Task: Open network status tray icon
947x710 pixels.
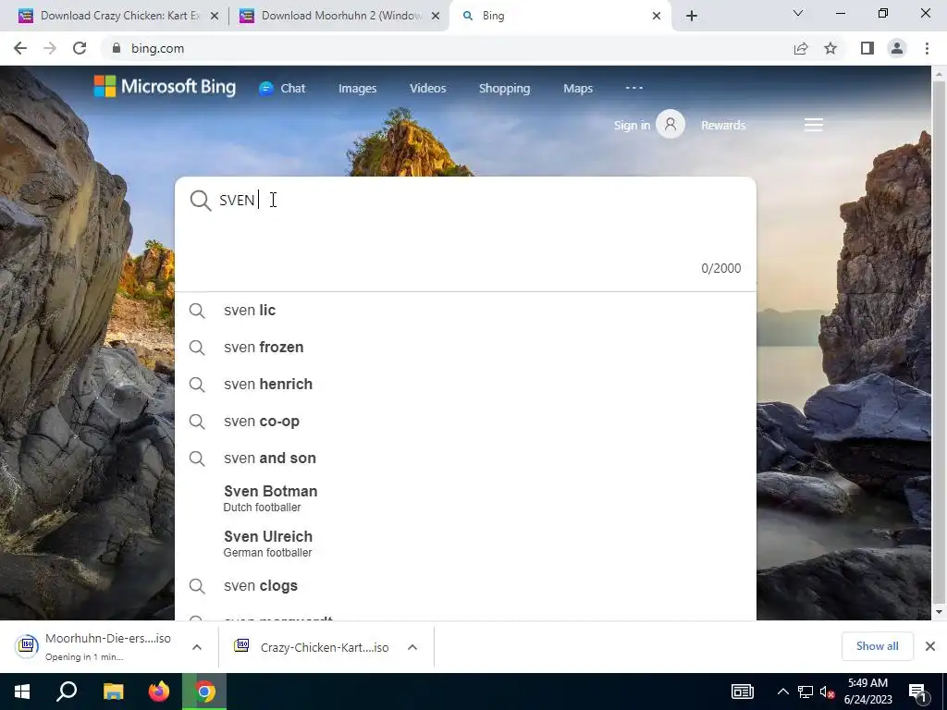Action: [x=806, y=692]
